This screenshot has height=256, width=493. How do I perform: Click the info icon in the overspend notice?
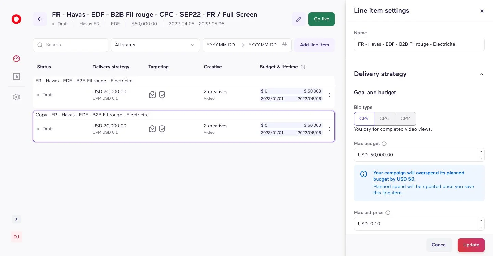(364, 174)
